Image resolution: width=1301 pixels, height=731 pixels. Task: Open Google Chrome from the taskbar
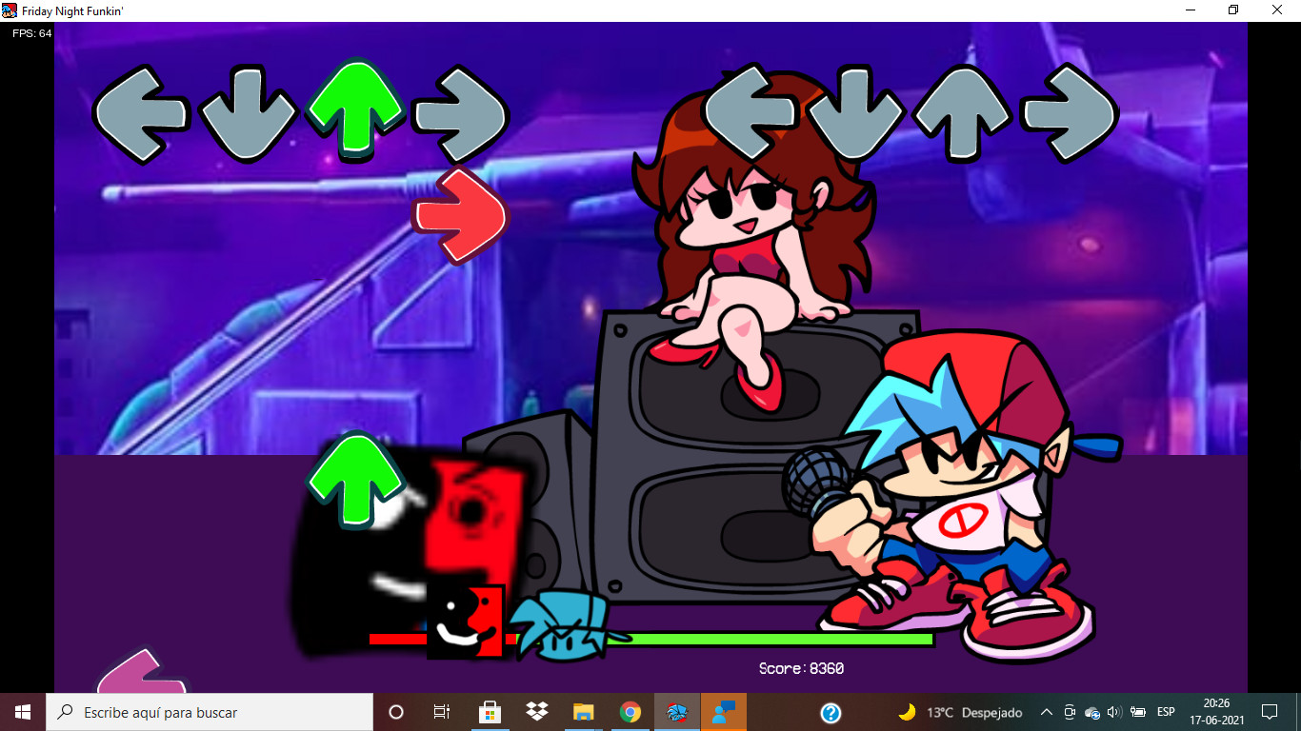point(630,712)
